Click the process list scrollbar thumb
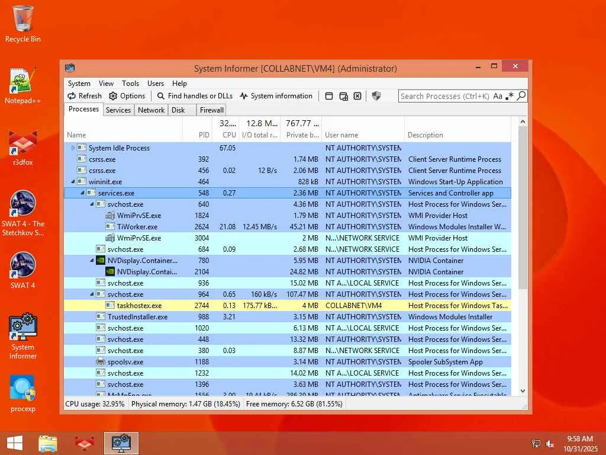 click(x=523, y=208)
